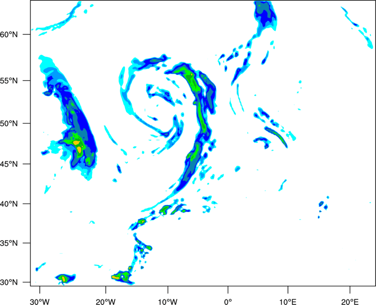Click the 60°N latitude label

click(x=9, y=34)
